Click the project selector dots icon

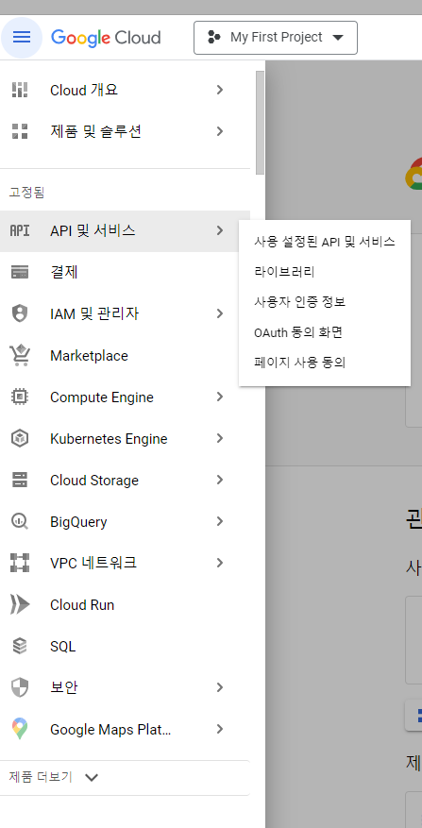(214, 38)
